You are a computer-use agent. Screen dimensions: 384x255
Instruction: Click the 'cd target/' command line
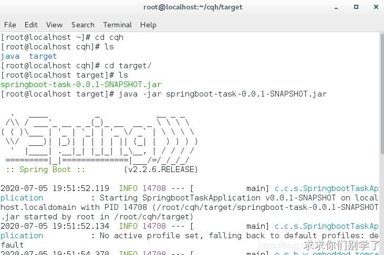point(76,66)
